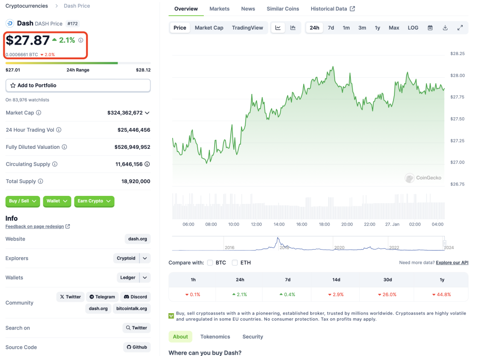Switch to the Markets tab

(x=219, y=9)
